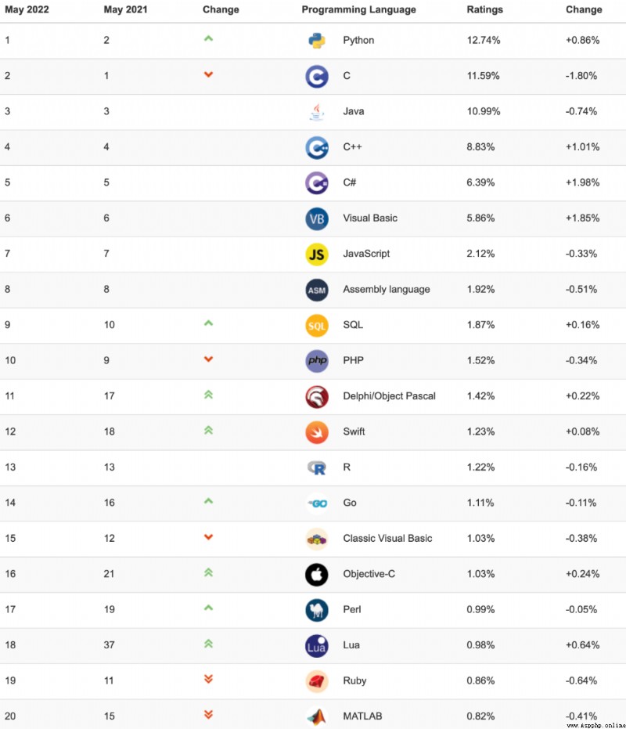The width and height of the screenshot is (626, 729).
Task: Click the double red arrow in Ruby row
Action: pyautogui.click(x=208, y=679)
